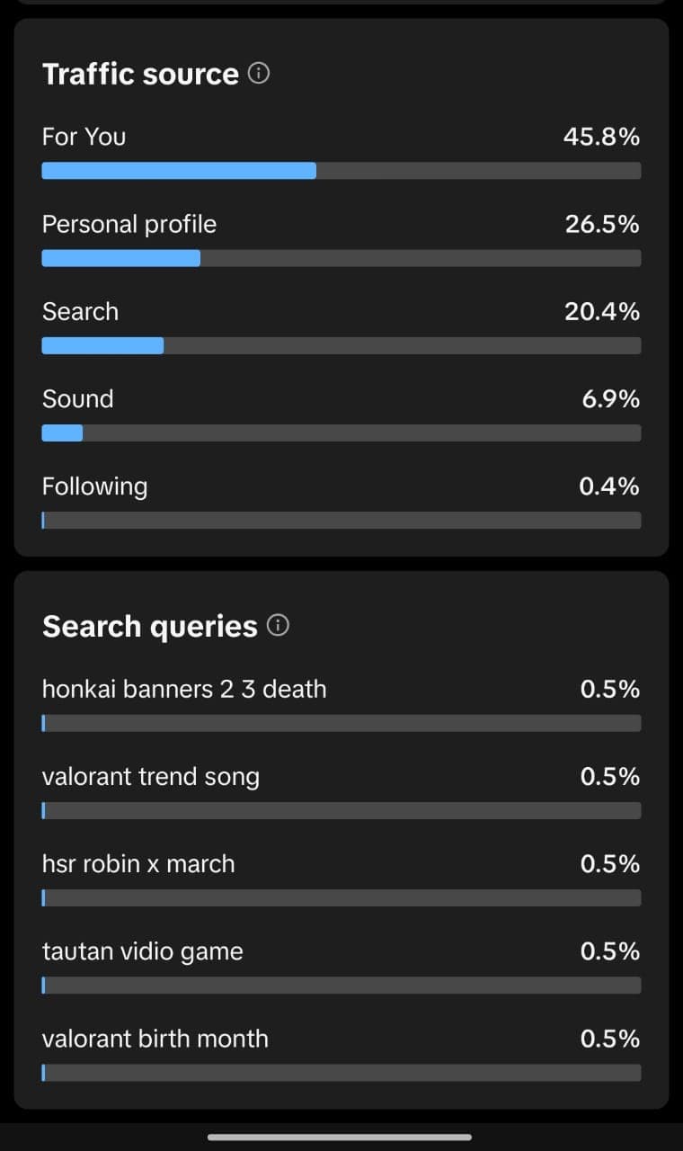This screenshot has width=683, height=1151.
Task: Tap the For You label
Action: pos(84,137)
